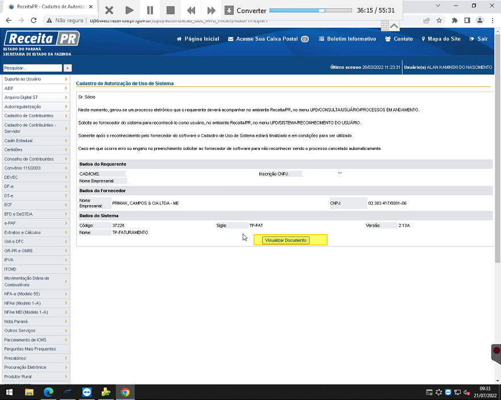Image resolution: width=501 pixels, height=400 pixels.
Task: Click the Não seguro warning icon
Action: click(49, 20)
